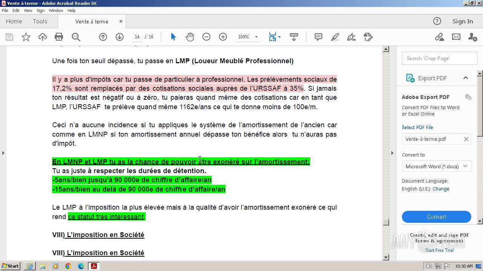Click the 'Export PDF' panel title
This screenshot has height=271, width=483.
click(432, 78)
